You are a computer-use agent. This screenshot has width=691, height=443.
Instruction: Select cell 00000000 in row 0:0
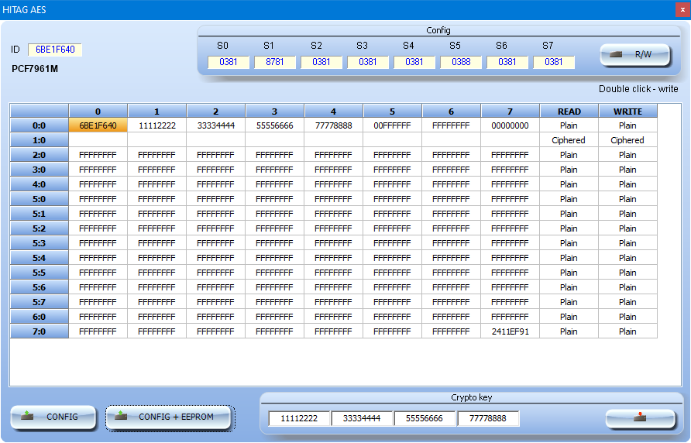510,125
